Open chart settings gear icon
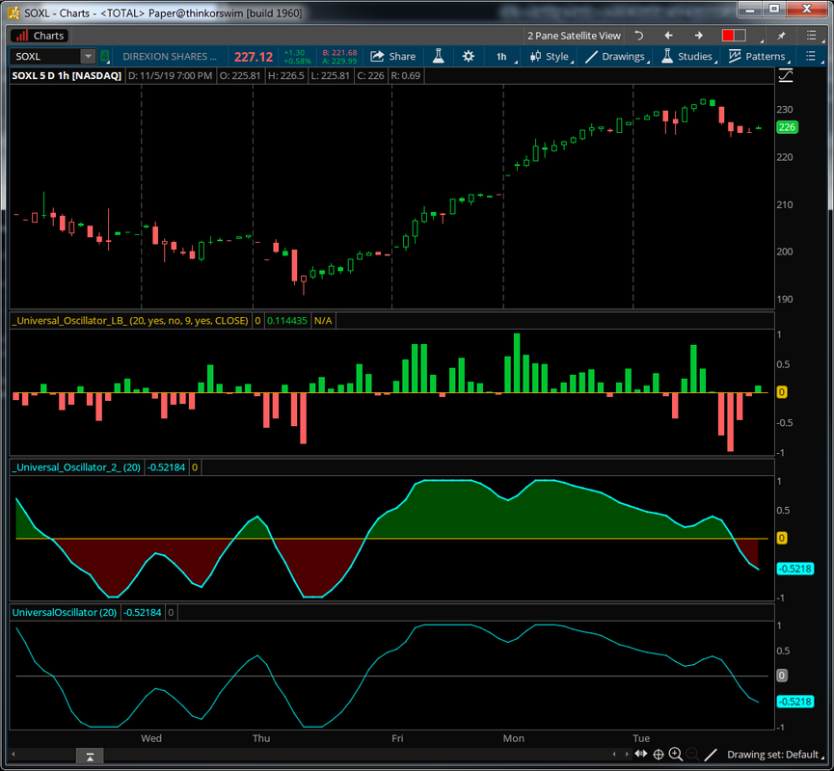This screenshot has width=834, height=771. coord(468,56)
